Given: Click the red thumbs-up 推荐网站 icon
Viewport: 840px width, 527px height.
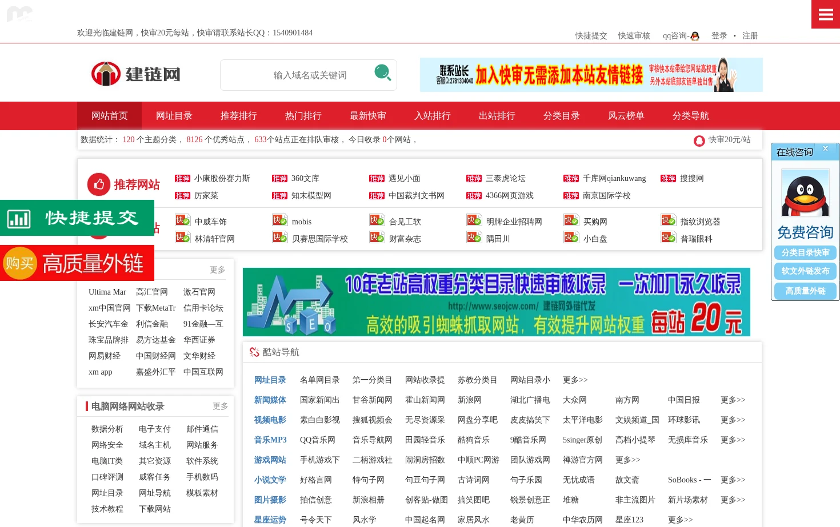Looking at the screenshot, I should [x=99, y=184].
